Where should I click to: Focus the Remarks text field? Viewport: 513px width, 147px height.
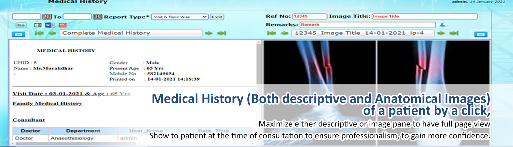click(x=367, y=25)
